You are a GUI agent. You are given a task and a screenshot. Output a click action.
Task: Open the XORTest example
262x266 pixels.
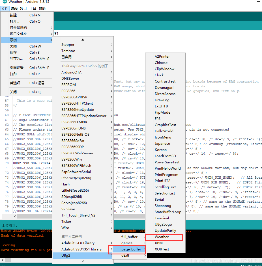[x=165, y=249]
